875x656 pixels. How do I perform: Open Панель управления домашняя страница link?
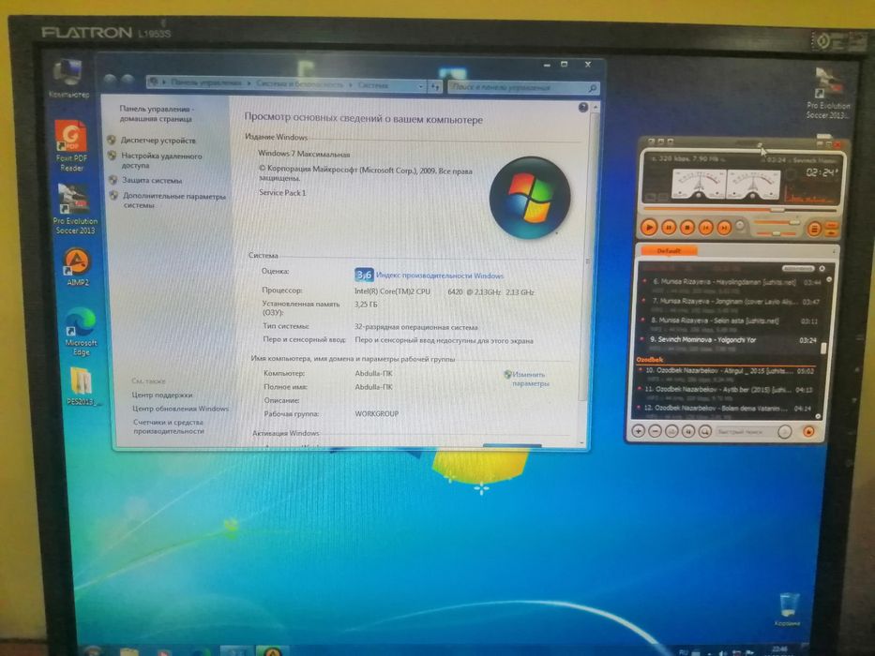[157, 113]
